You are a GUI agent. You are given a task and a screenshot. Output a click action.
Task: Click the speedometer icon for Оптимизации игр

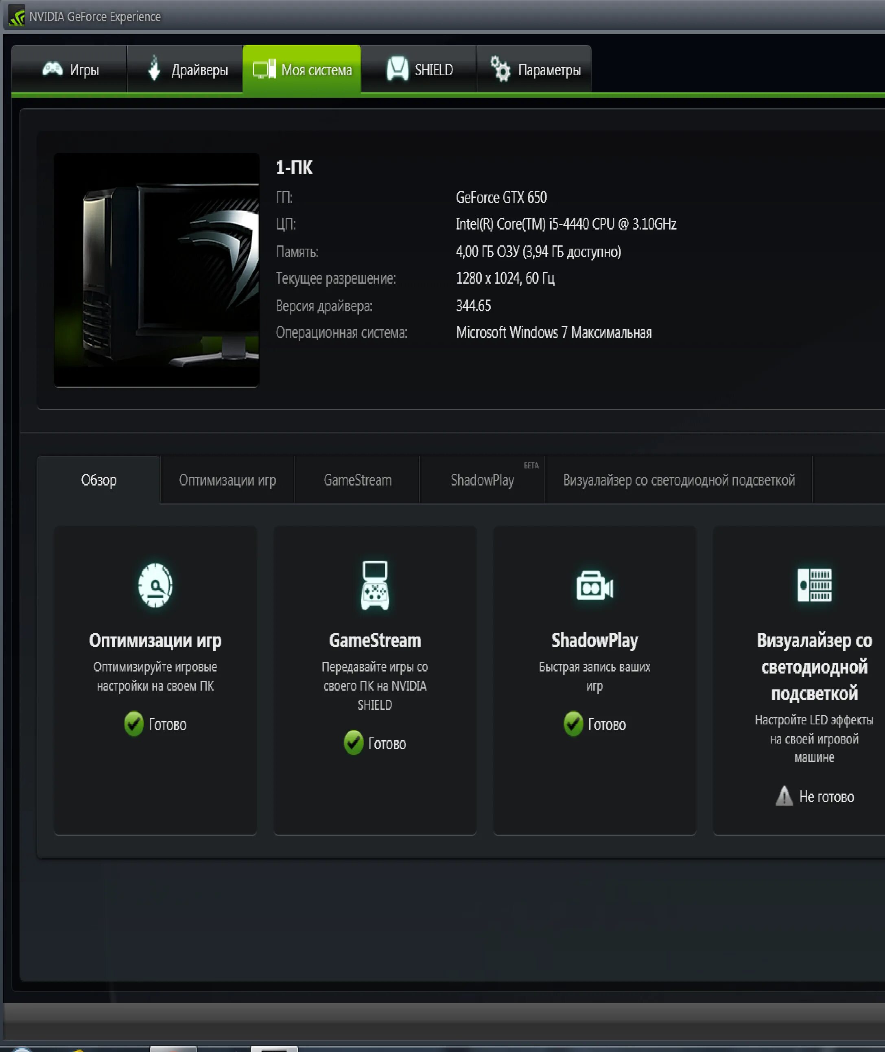(155, 585)
